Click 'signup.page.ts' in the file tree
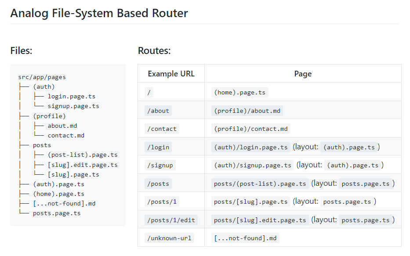 [73, 106]
